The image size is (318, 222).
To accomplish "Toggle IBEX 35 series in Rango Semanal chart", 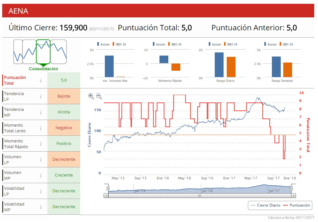I will coord(286,44).
